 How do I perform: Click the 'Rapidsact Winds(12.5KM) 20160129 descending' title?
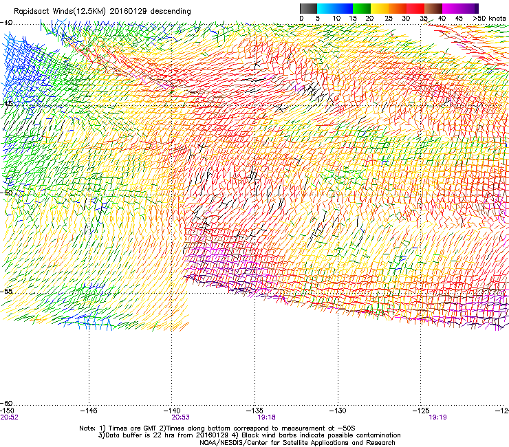[x=102, y=12]
